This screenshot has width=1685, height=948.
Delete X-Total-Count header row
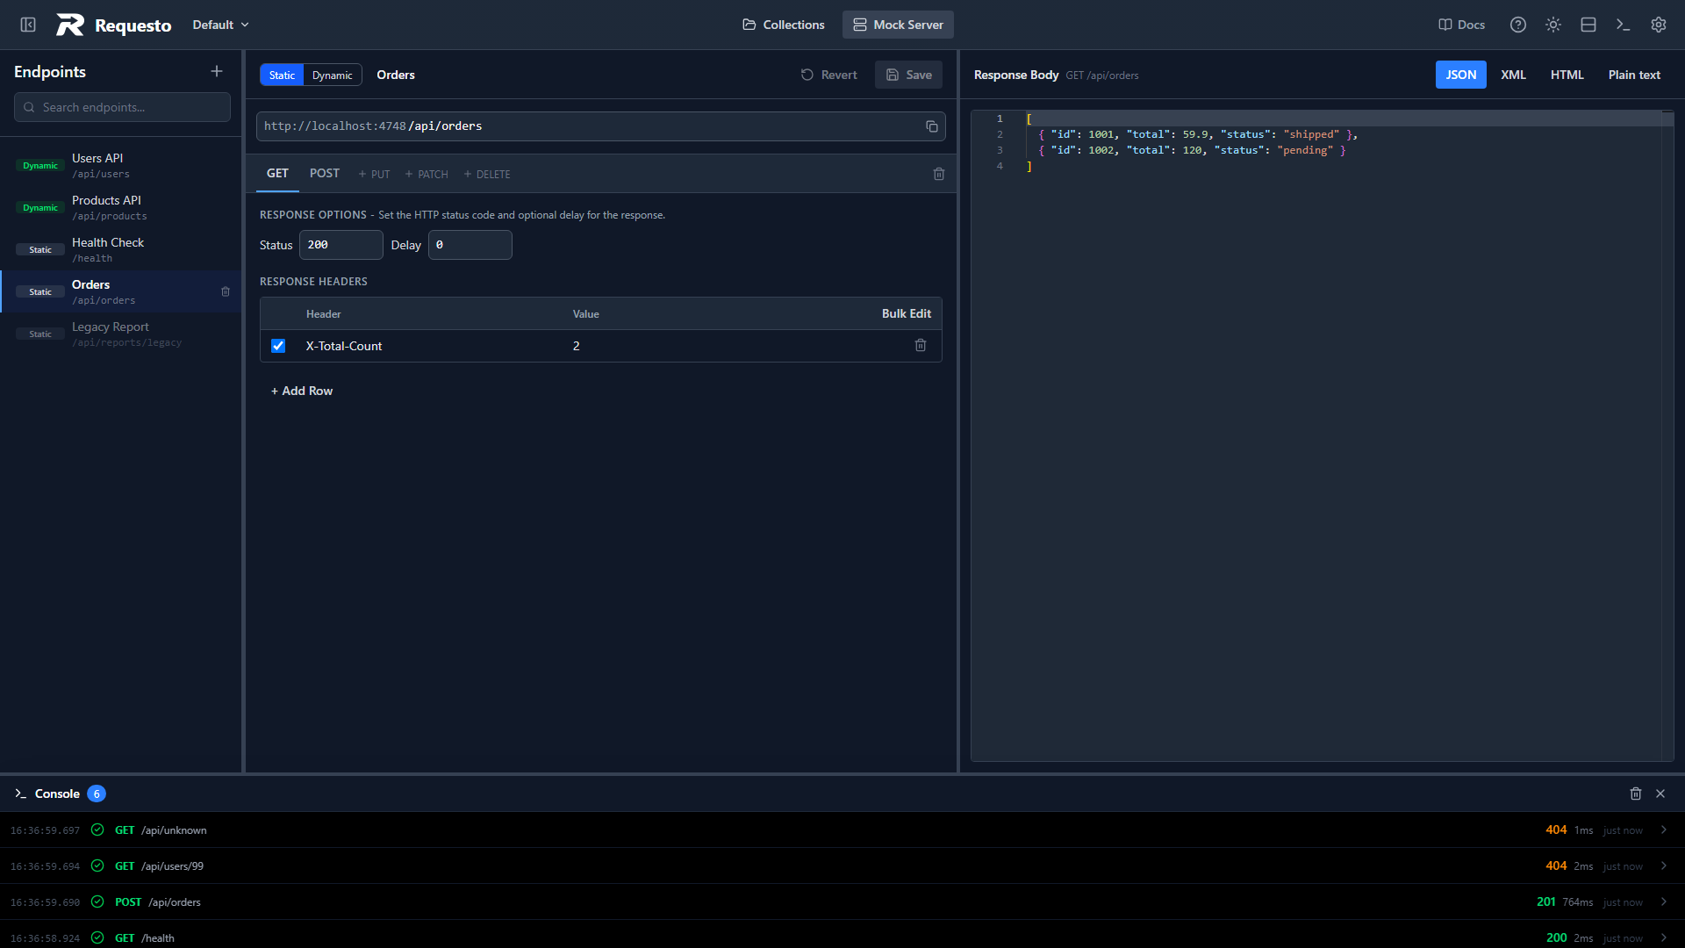pyautogui.click(x=921, y=345)
